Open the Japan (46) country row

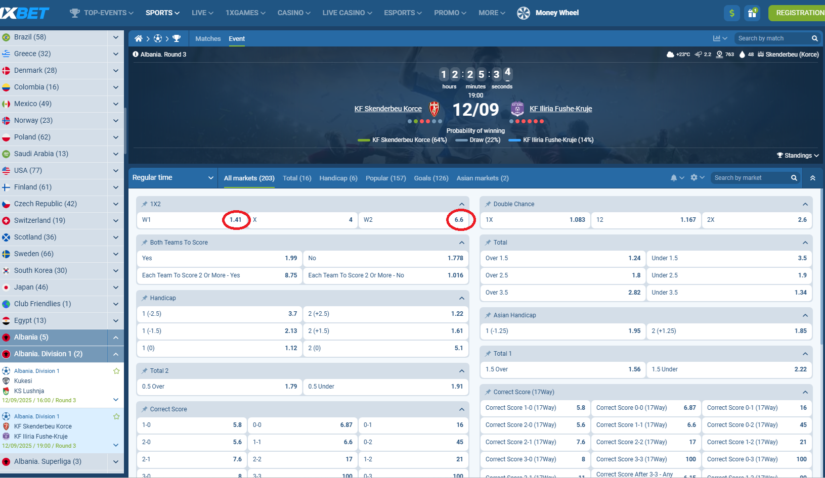(54, 288)
